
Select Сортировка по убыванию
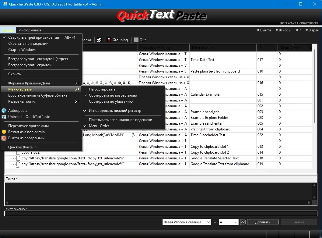point(123,101)
